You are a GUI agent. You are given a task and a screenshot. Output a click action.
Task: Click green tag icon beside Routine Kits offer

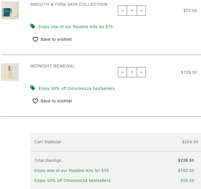[x=32, y=26]
